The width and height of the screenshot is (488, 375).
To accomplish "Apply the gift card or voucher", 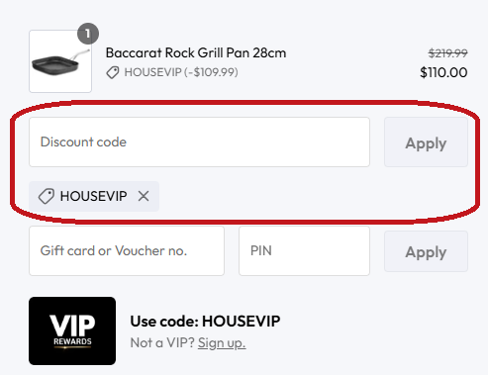I will (426, 251).
